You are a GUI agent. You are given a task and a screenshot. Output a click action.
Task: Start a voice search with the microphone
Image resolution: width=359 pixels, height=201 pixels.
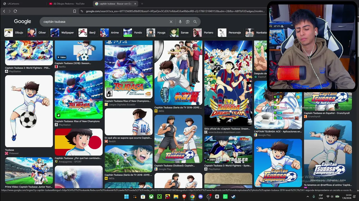click(x=180, y=22)
